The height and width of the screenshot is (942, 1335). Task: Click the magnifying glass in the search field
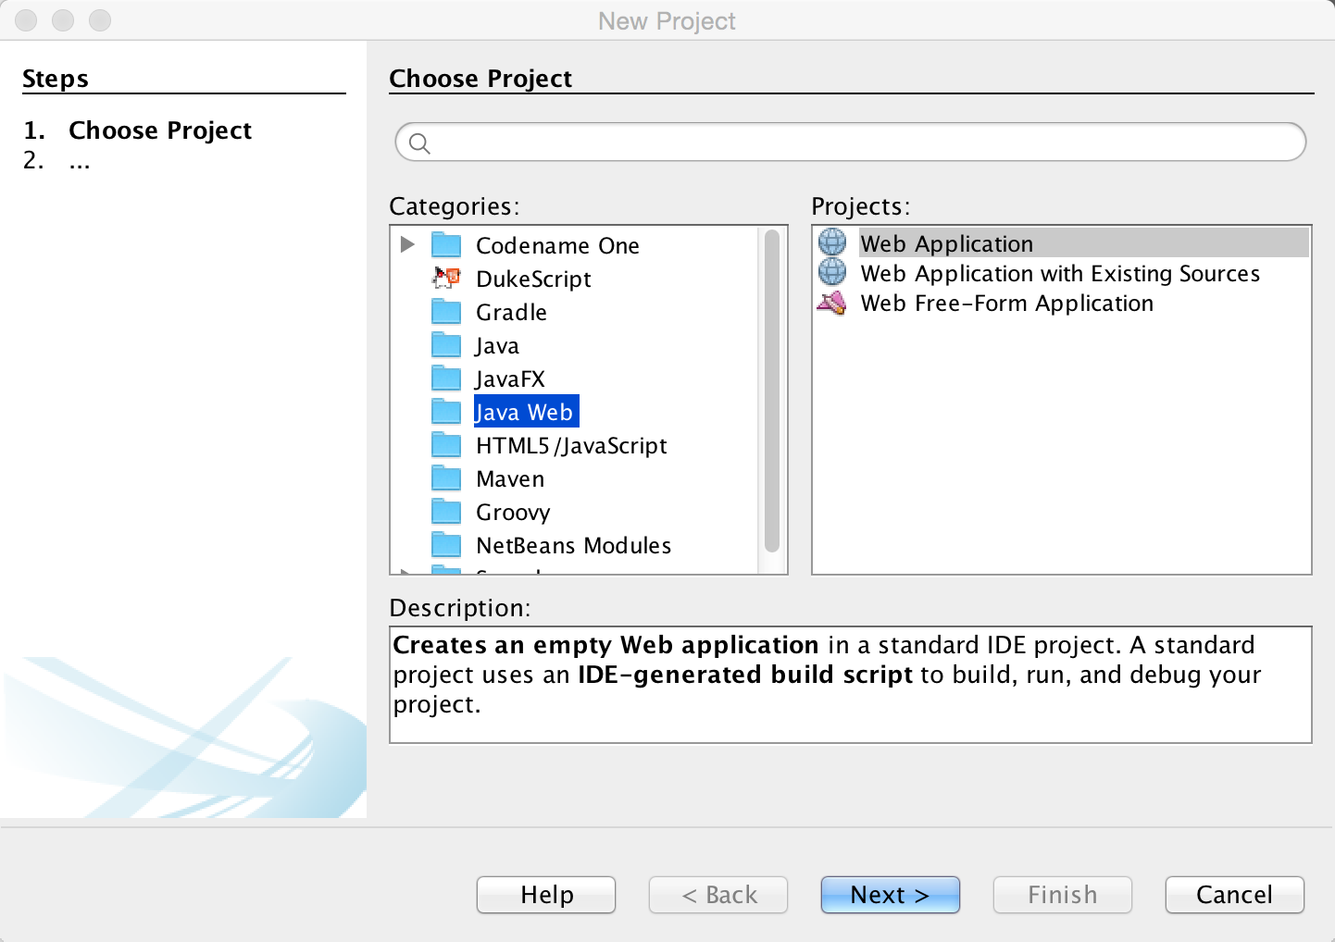pyautogui.click(x=420, y=143)
